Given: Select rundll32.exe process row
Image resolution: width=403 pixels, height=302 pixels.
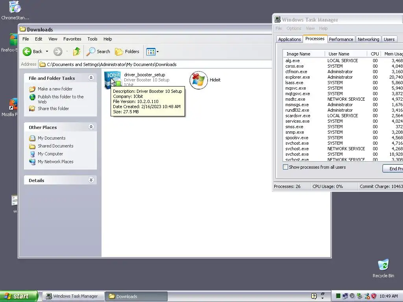Looking at the screenshot, I should [x=343, y=110].
